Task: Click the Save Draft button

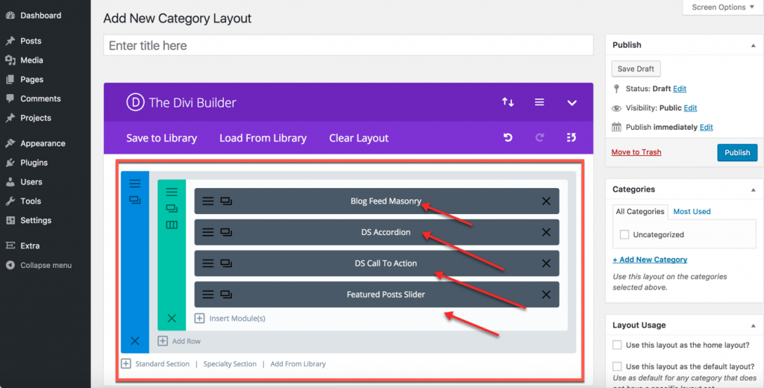Action: pyautogui.click(x=636, y=69)
